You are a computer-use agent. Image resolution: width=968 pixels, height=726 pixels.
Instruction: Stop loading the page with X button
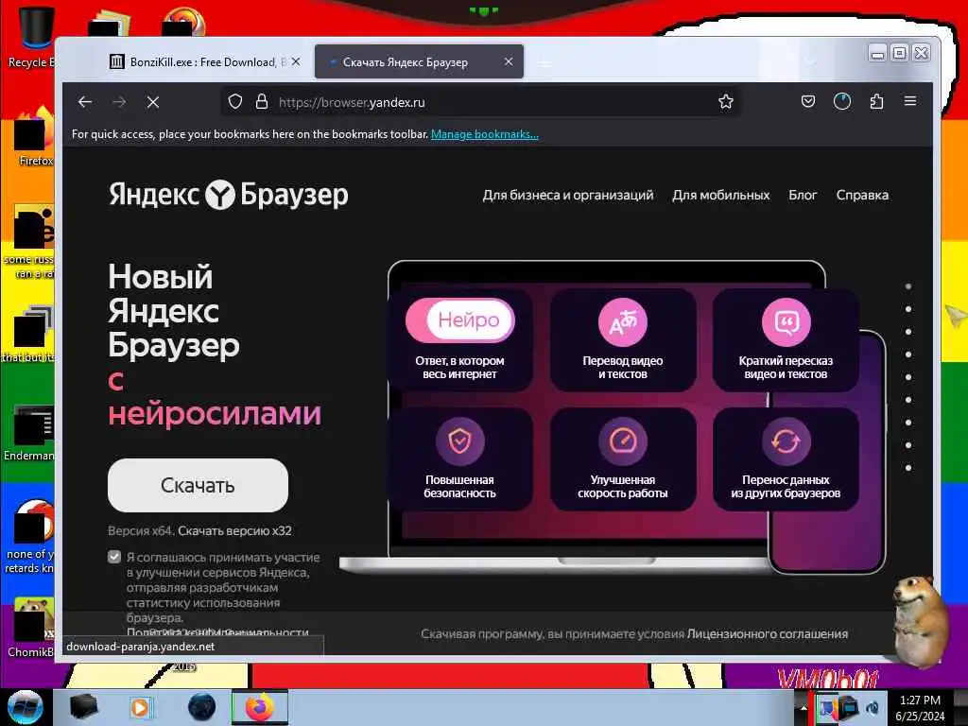(x=153, y=102)
